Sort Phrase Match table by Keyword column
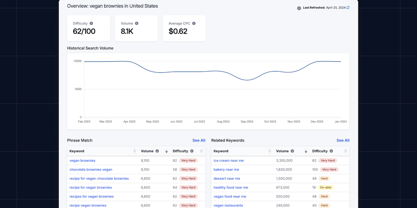 (x=135, y=151)
